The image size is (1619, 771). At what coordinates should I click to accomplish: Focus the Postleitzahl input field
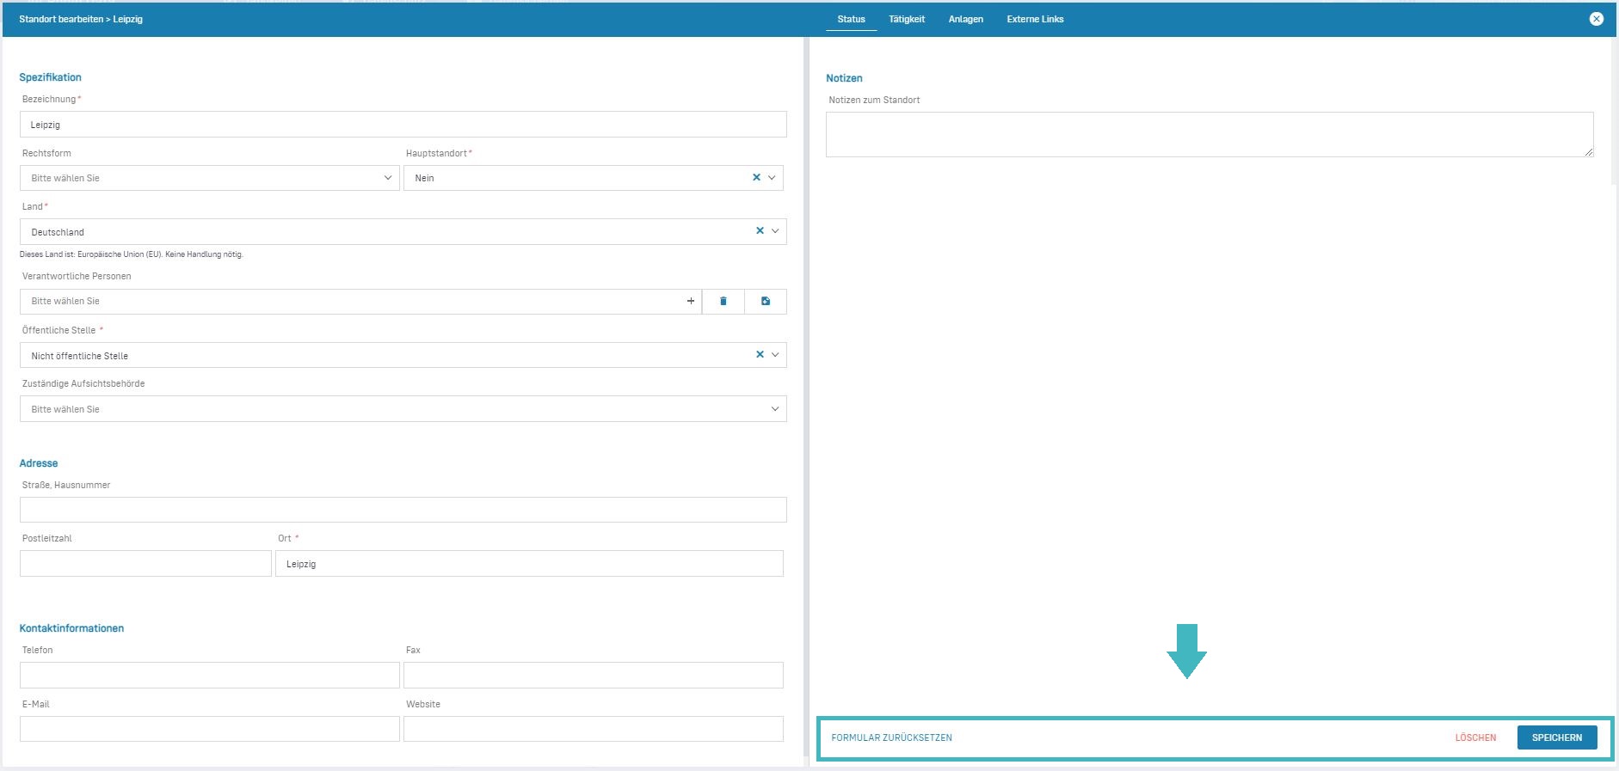pyautogui.click(x=145, y=564)
